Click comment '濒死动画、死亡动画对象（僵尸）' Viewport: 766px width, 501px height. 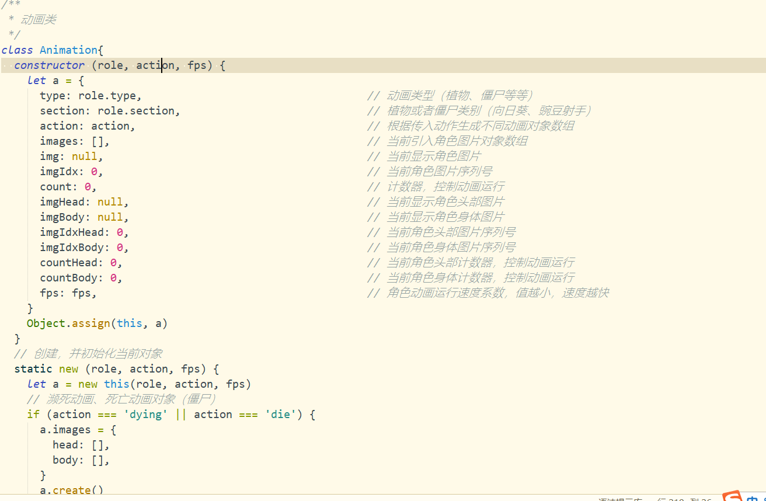tap(131, 399)
